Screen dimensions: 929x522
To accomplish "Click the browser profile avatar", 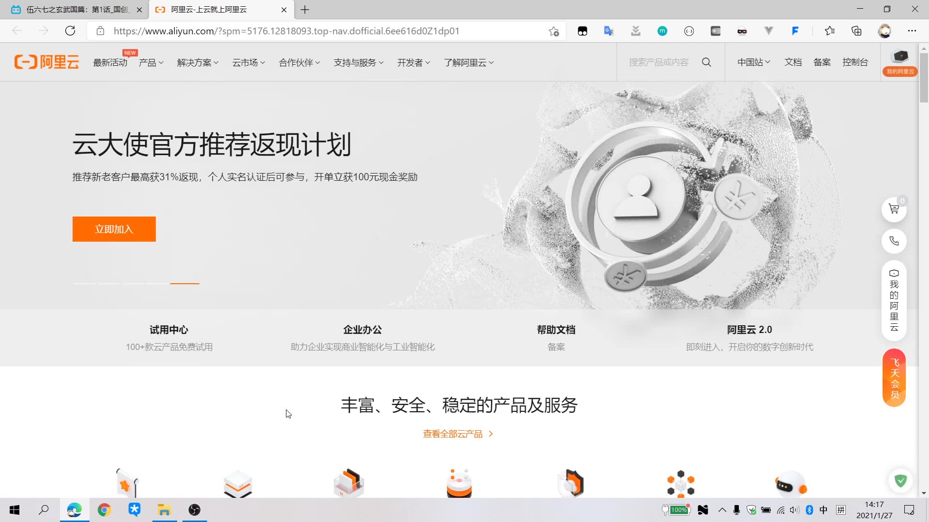I will [885, 31].
